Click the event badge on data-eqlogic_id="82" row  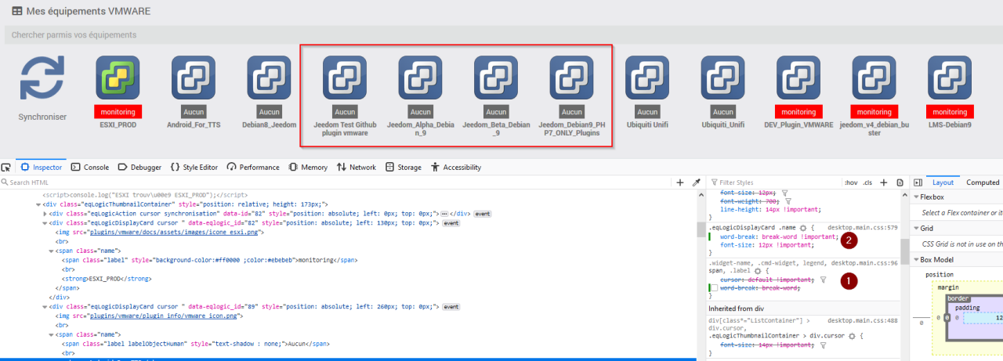(x=451, y=223)
